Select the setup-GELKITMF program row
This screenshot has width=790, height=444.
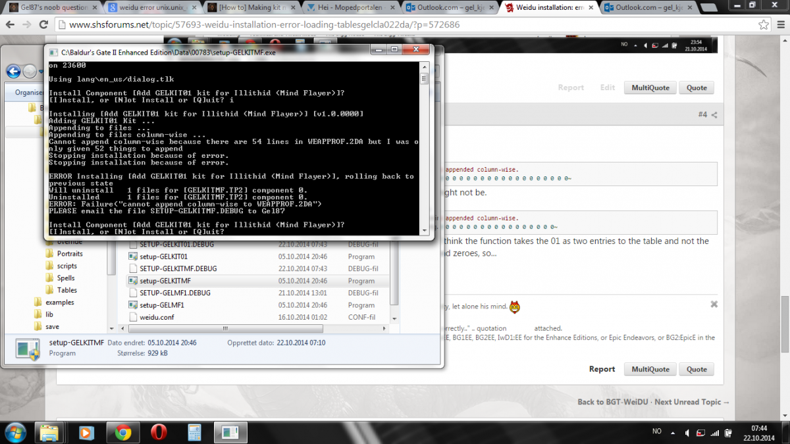[258, 281]
